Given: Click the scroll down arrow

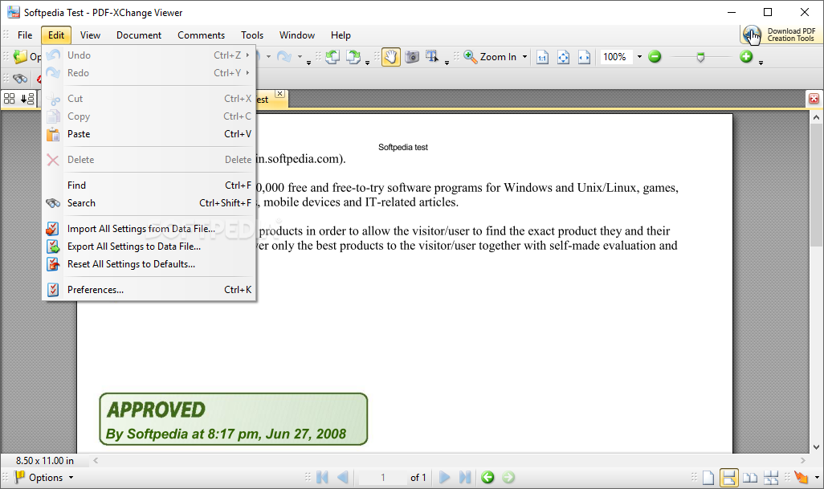Looking at the screenshot, I should tap(816, 447).
